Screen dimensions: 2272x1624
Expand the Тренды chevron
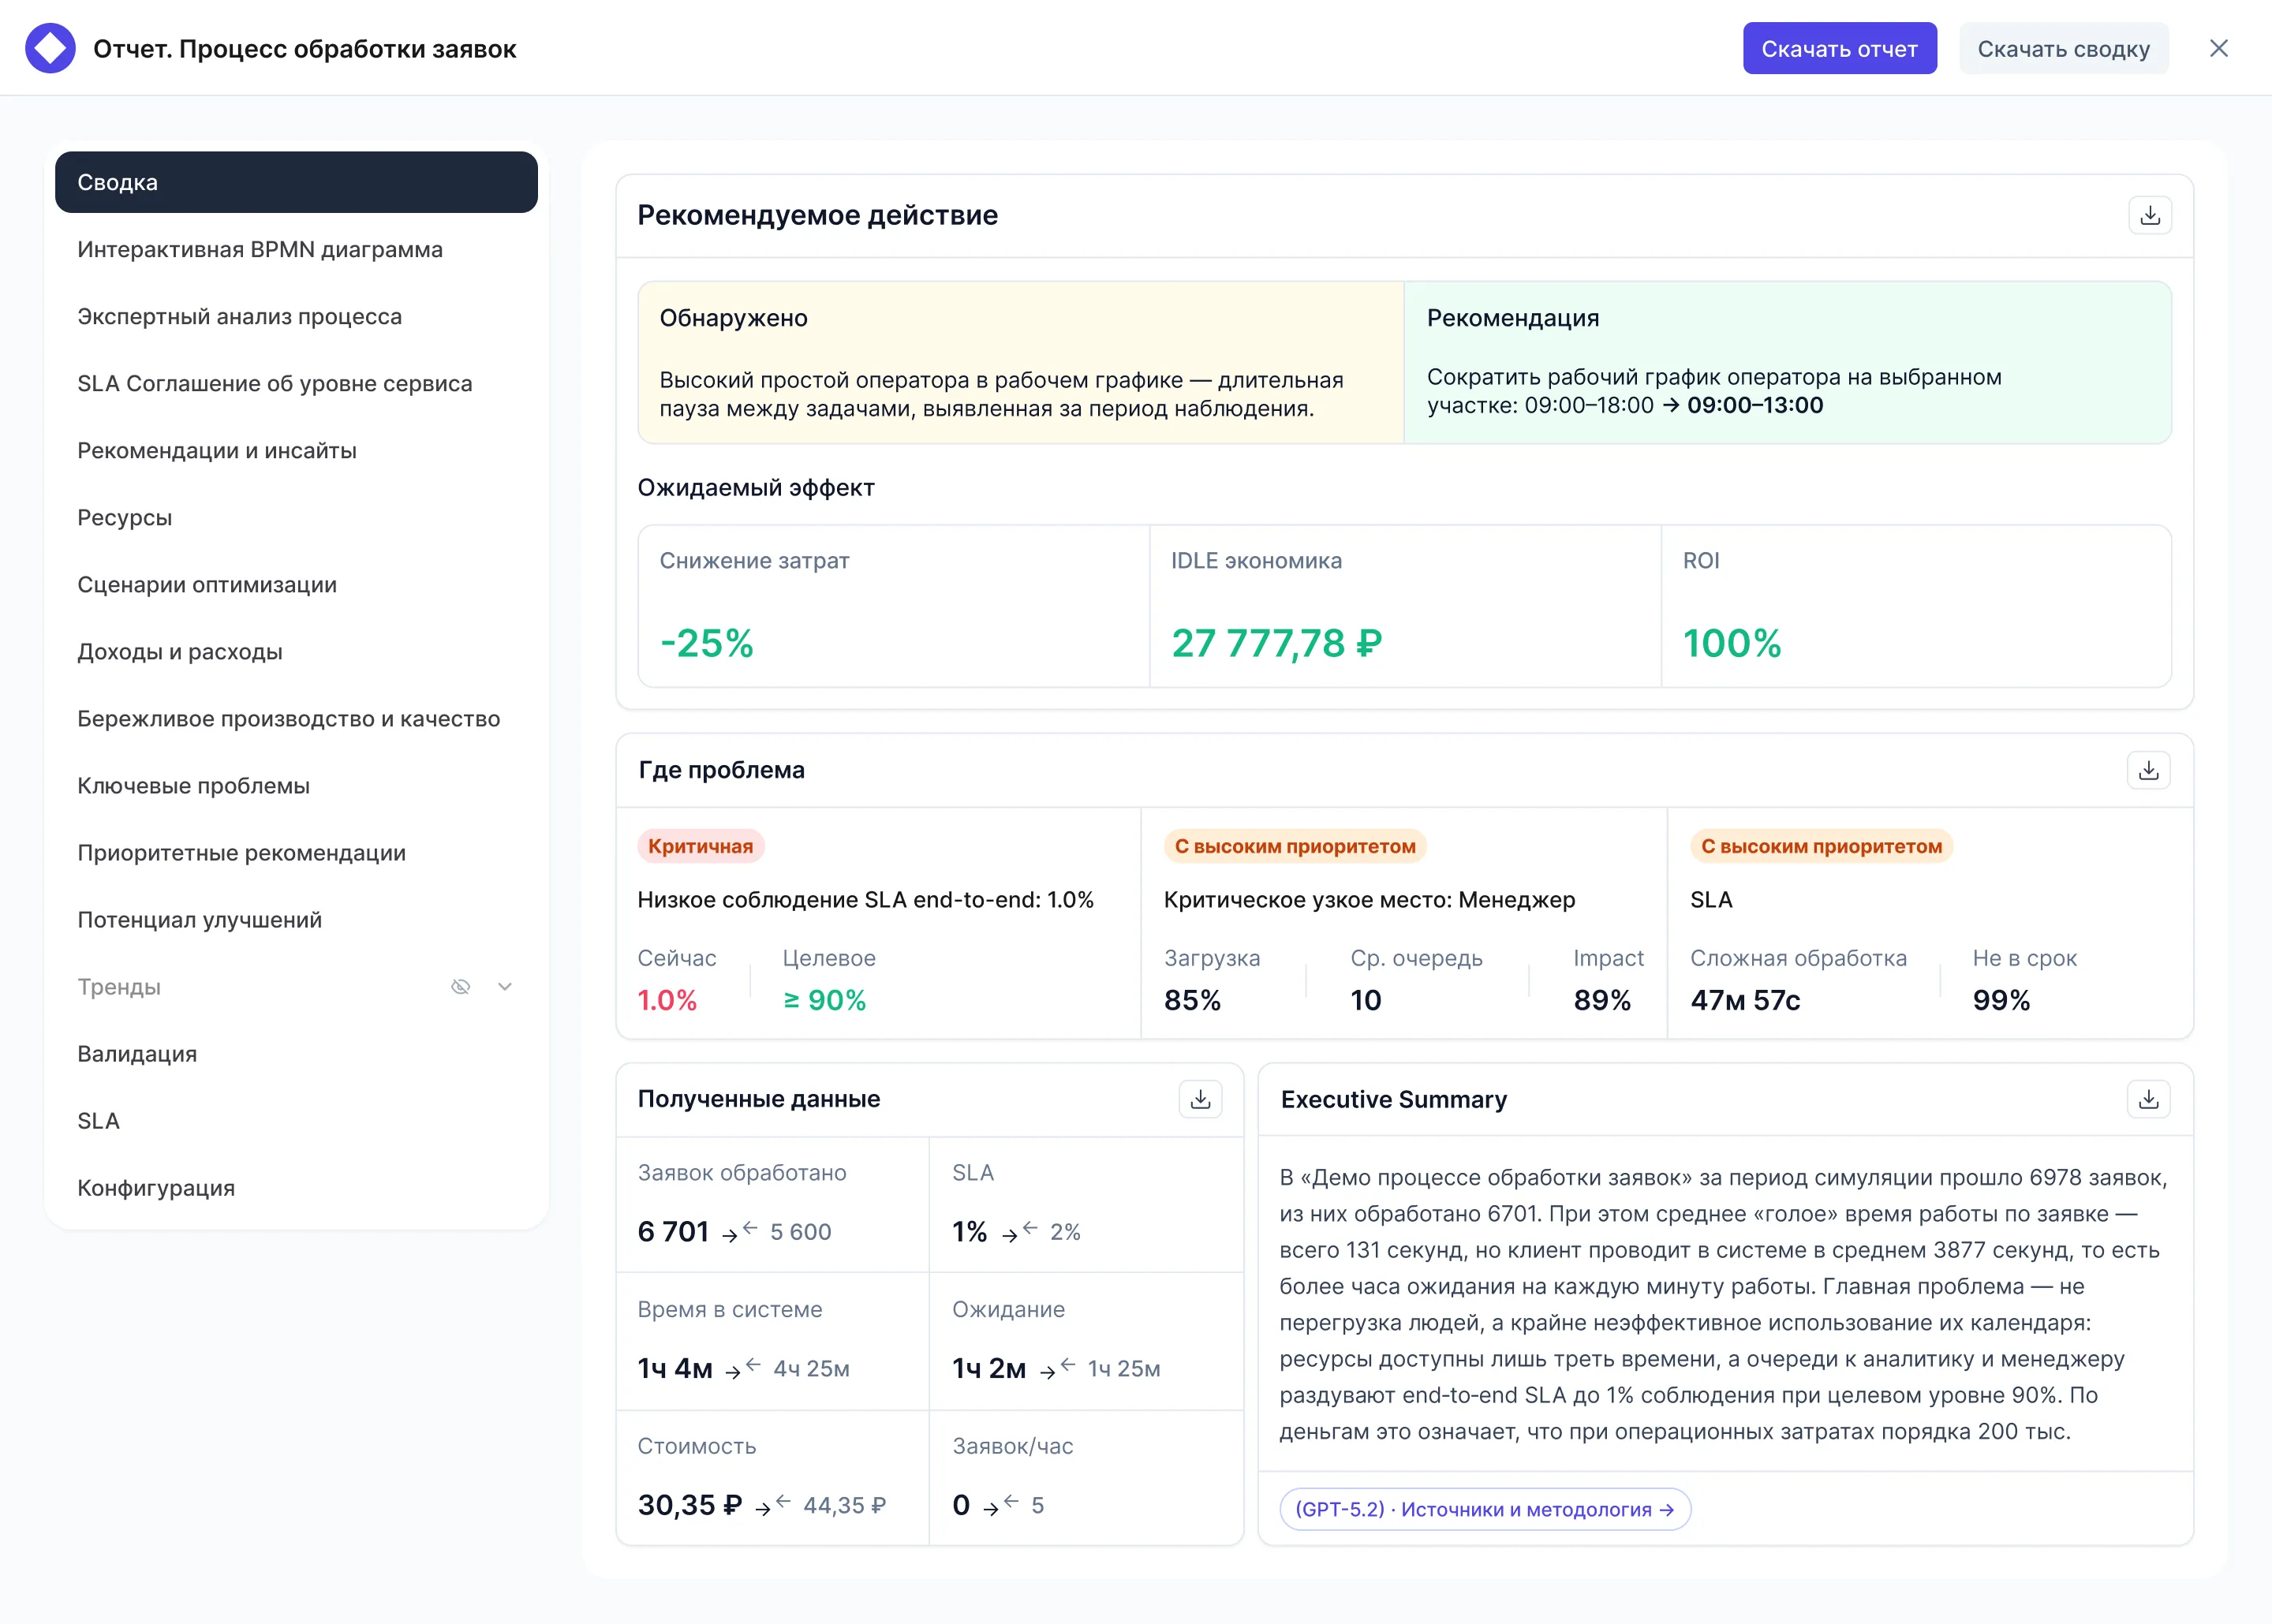pyautogui.click(x=505, y=987)
